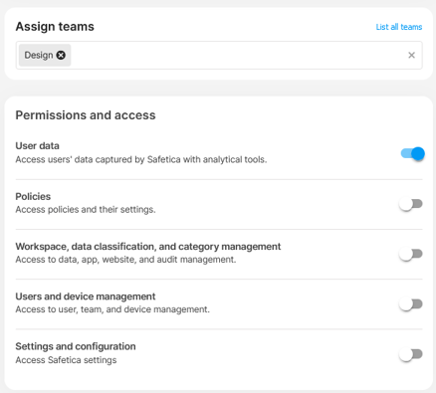Turn on Workspace, data classification toggle

tap(411, 254)
